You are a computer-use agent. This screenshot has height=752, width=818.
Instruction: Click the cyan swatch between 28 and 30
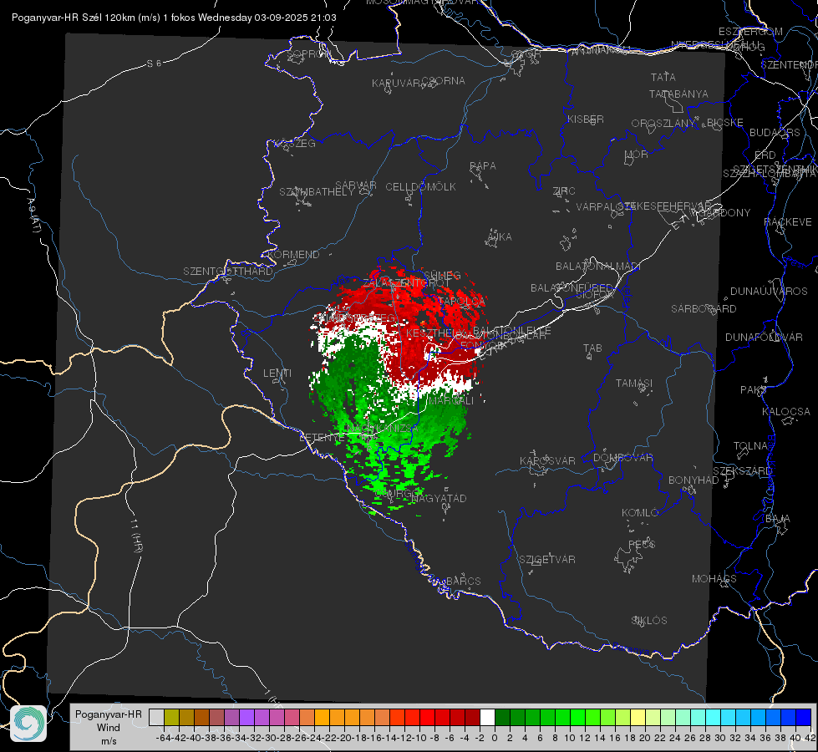(x=714, y=717)
